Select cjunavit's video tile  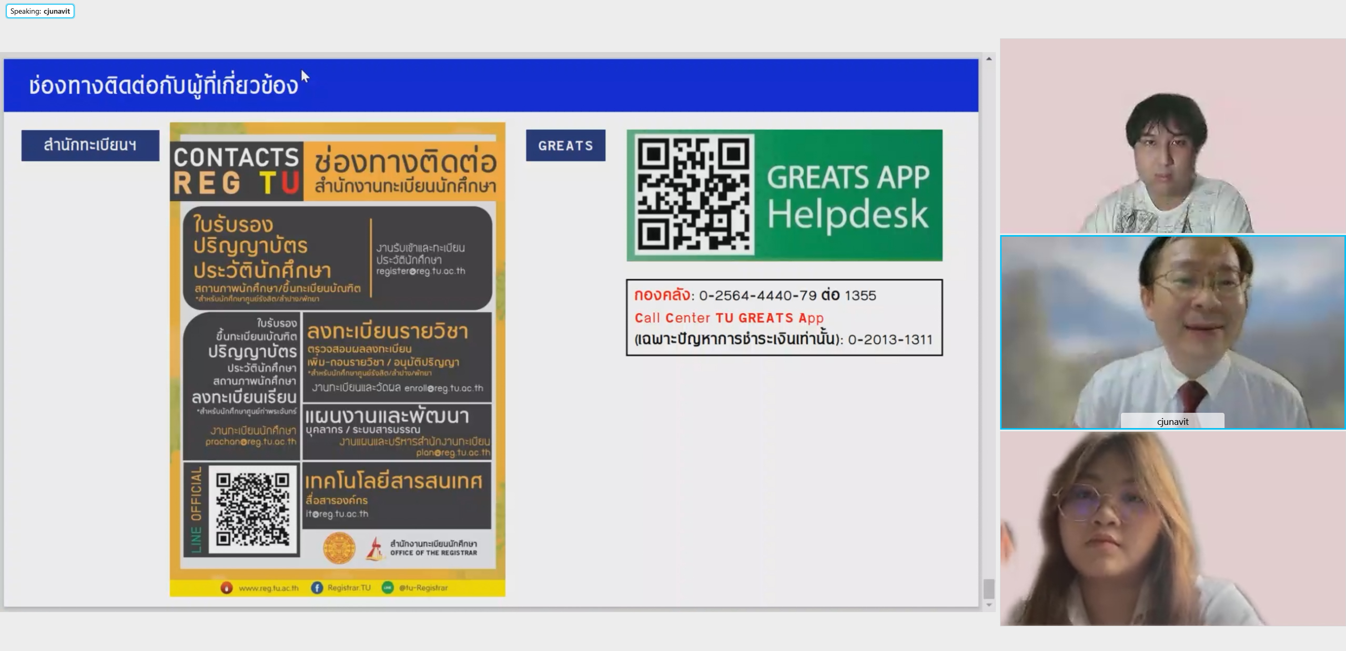click(1172, 332)
